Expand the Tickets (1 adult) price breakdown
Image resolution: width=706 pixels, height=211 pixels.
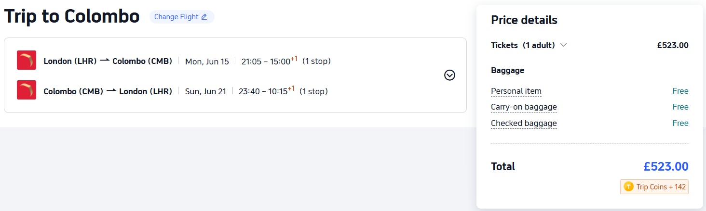(x=563, y=45)
